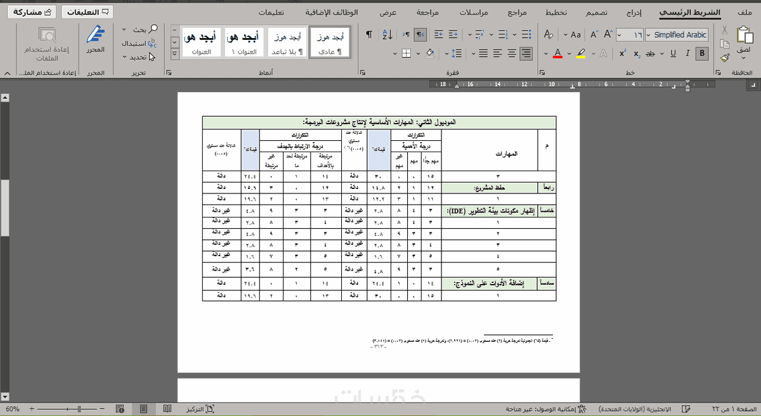Click the Clear All Formatting icon
The height and width of the screenshot is (416, 761).
(x=548, y=34)
